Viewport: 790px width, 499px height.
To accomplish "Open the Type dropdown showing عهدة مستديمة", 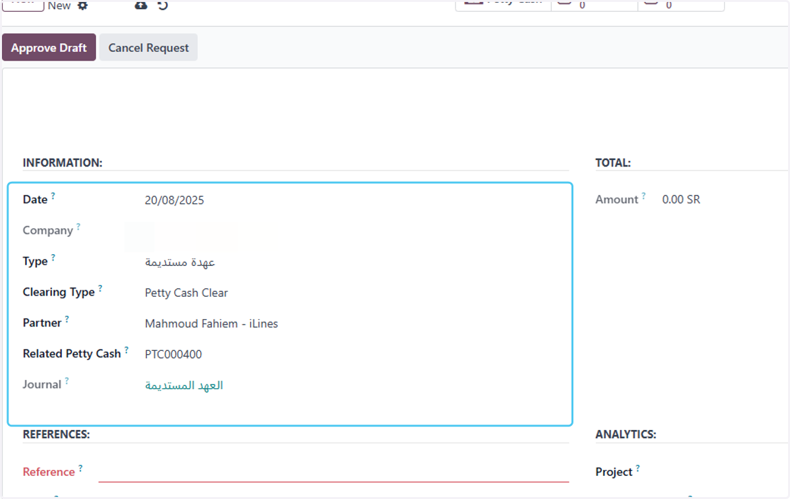I will tap(180, 262).
